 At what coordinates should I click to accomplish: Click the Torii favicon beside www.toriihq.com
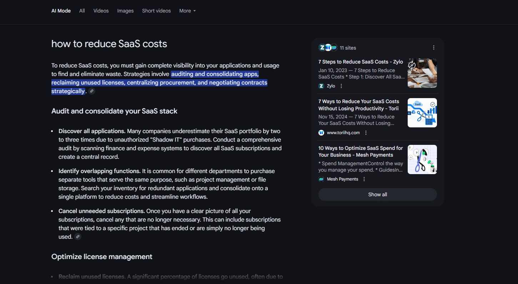(321, 133)
